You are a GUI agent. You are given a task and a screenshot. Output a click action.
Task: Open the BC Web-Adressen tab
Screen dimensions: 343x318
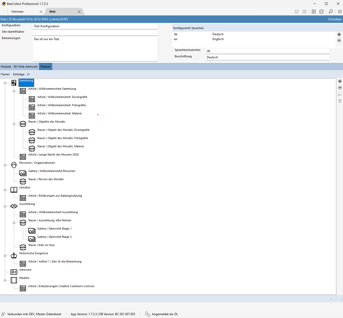click(26, 67)
